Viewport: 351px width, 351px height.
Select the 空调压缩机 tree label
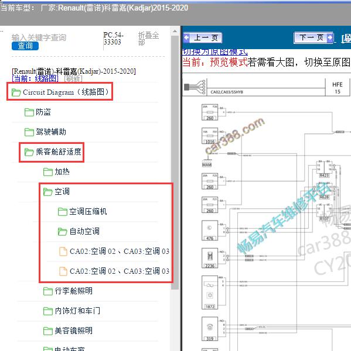click(88, 211)
